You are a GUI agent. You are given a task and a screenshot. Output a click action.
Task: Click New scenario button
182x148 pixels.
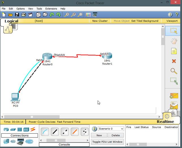pyautogui.click(x=99, y=135)
